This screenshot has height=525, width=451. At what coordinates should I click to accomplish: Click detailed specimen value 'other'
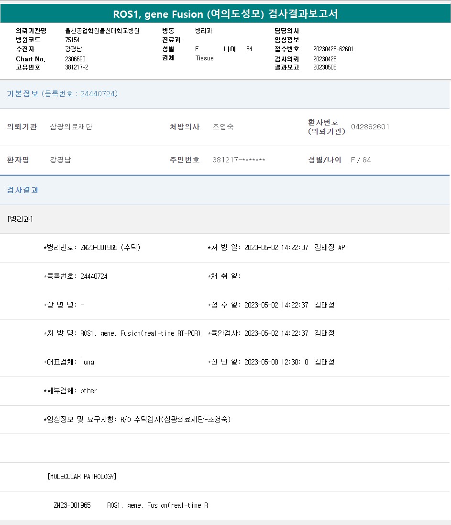[x=88, y=391]
